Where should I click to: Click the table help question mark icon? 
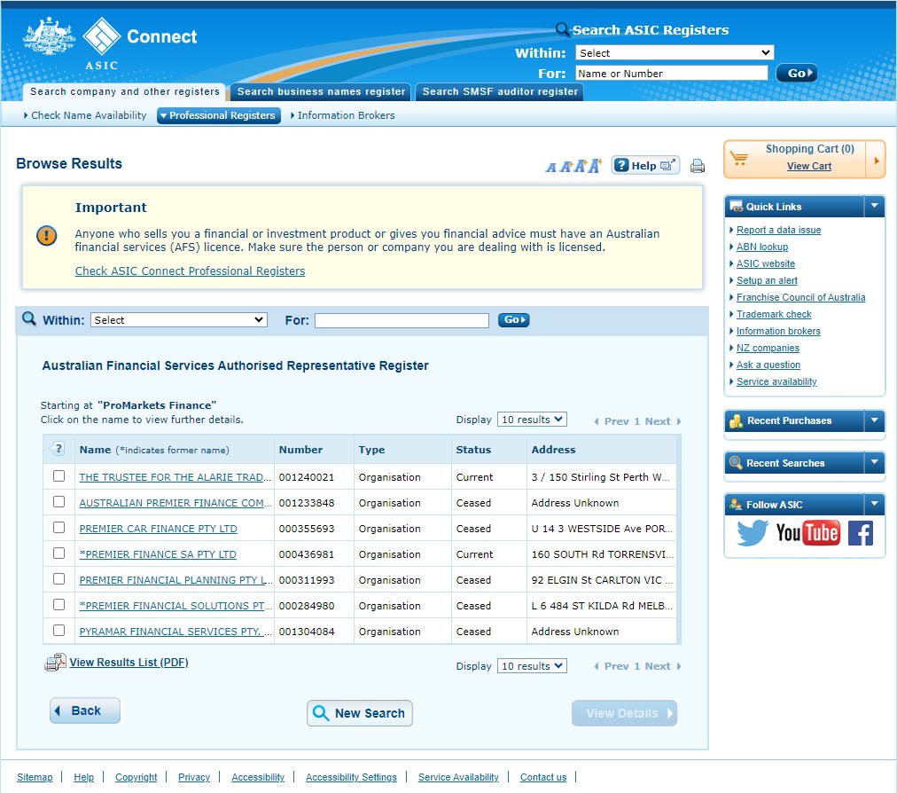[x=58, y=449]
